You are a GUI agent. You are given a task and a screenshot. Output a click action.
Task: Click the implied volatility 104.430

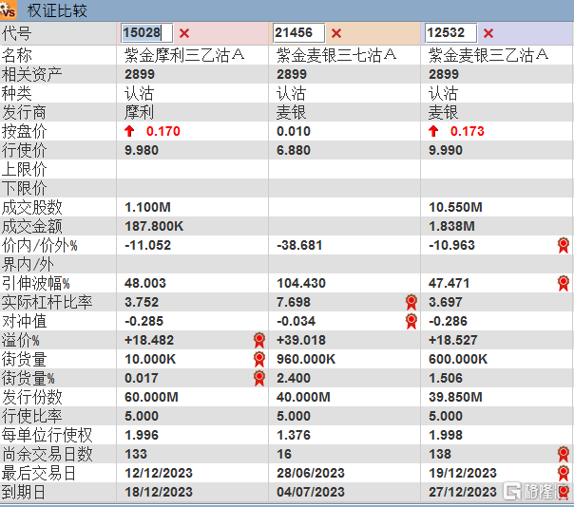(x=301, y=284)
